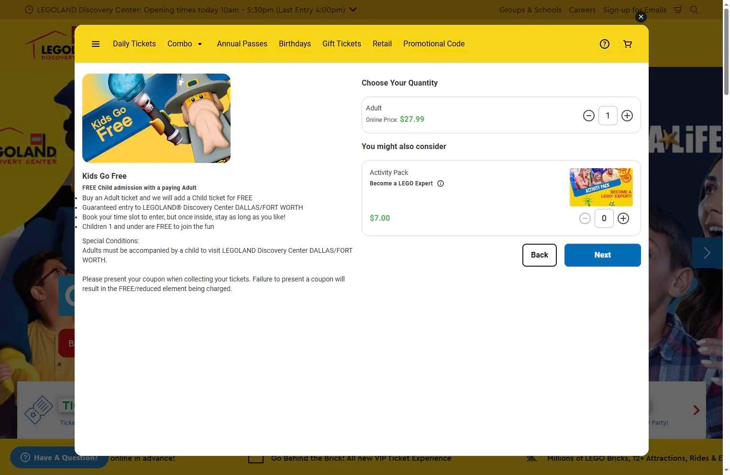The width and height of the screenshot is (730, 475).
Task: Open the Gift Tickets menu item
Action: click(x=342, y=44)
